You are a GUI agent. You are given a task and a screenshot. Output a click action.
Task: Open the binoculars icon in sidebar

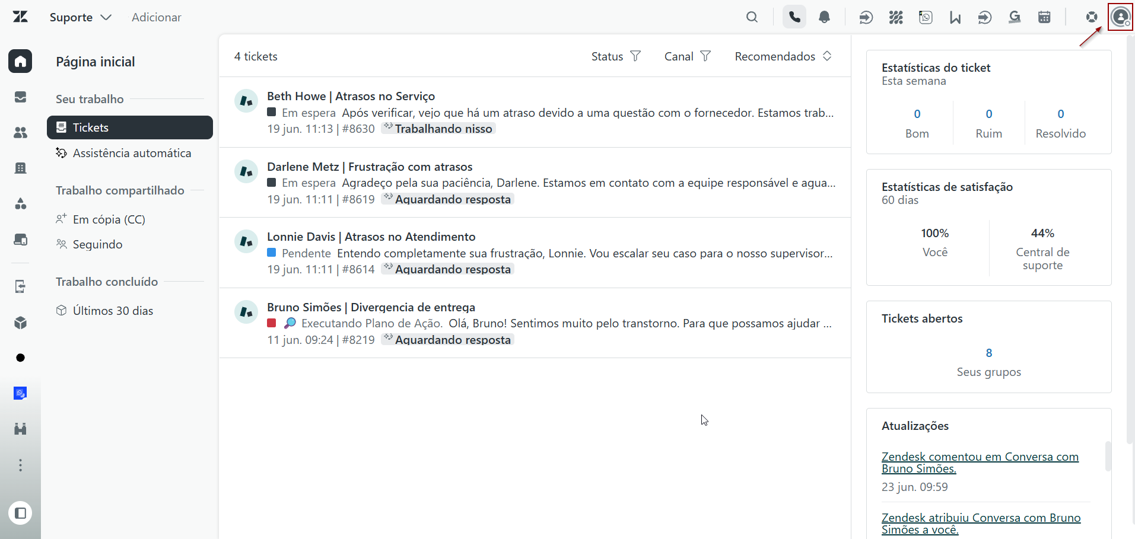point(20,429)
